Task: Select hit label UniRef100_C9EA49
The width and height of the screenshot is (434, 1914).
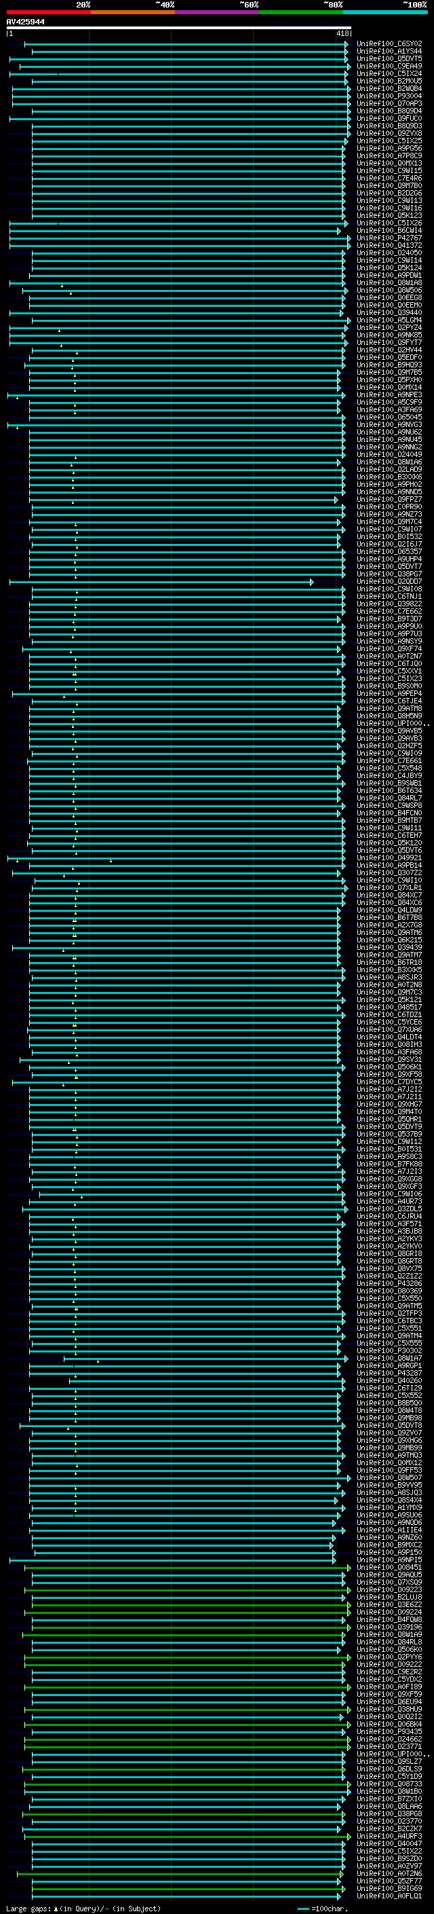Action: [389, 66]
